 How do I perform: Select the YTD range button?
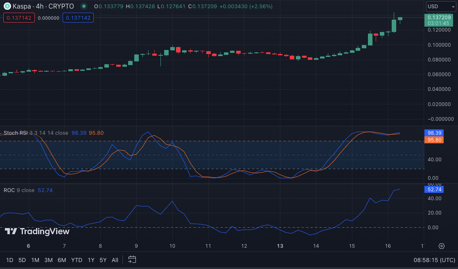point(77,260)
